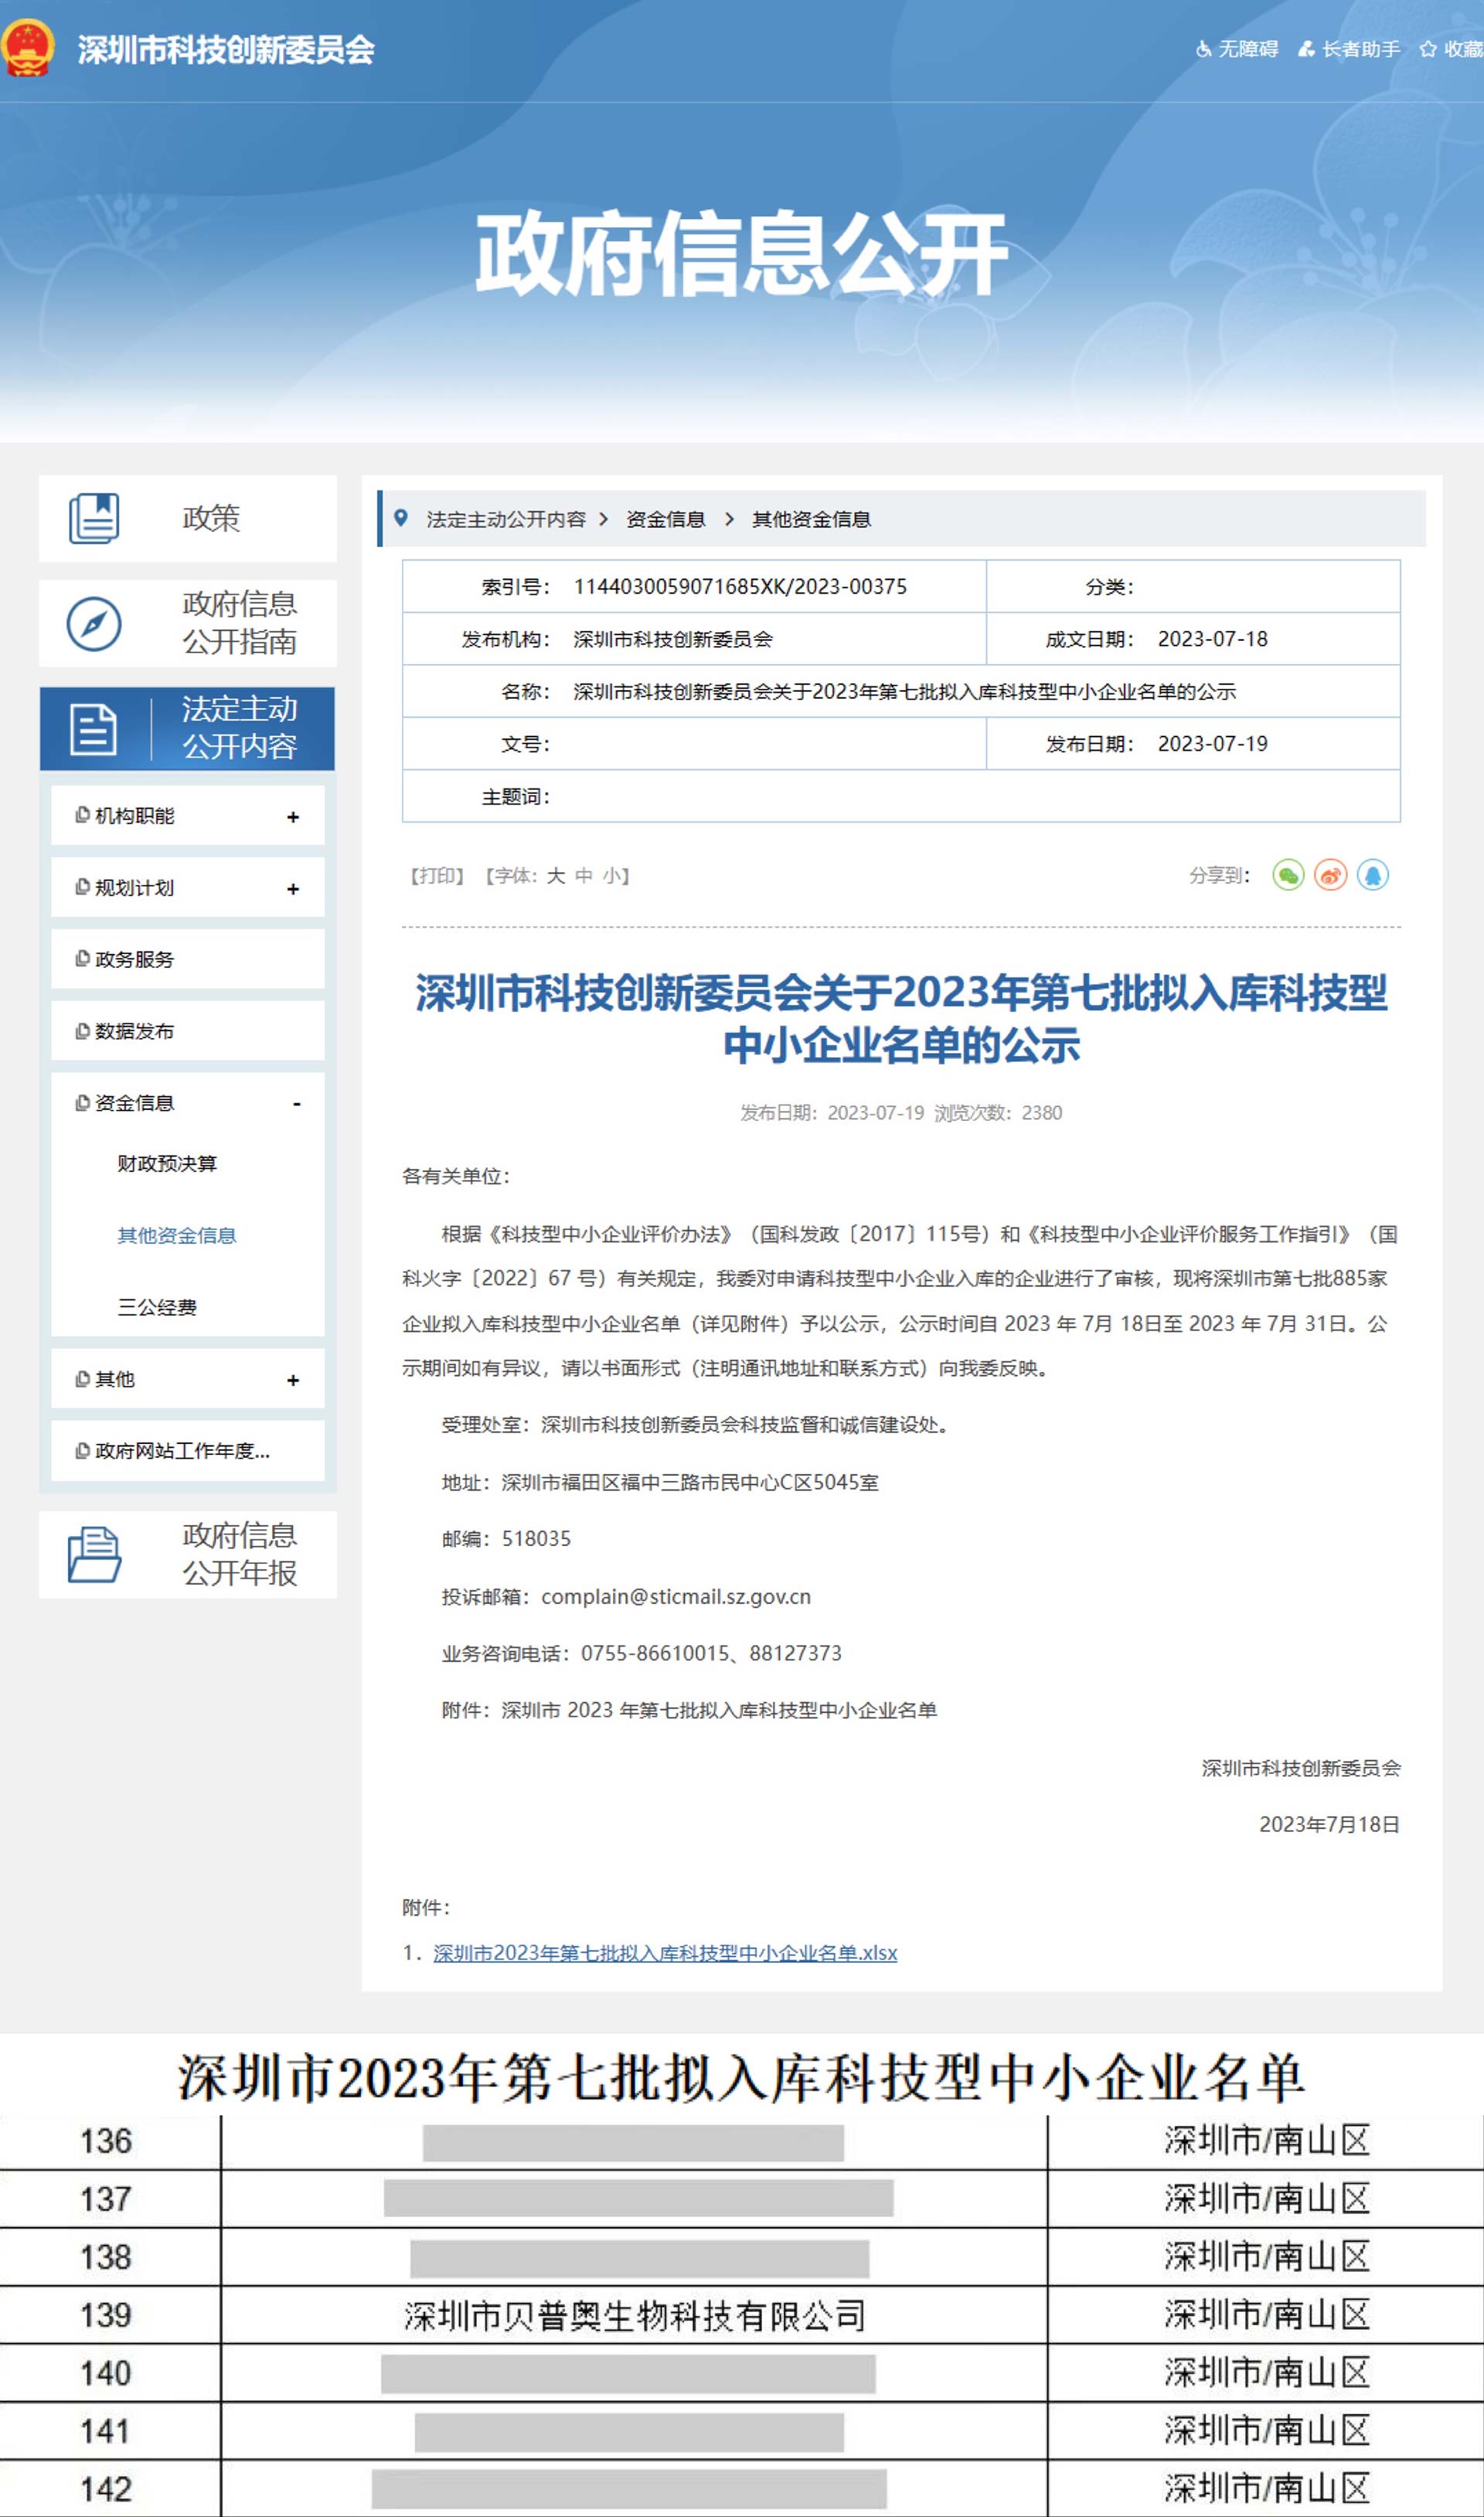
Task: Open the 数据发布 menu item
Action: [x=188, y=1031]
